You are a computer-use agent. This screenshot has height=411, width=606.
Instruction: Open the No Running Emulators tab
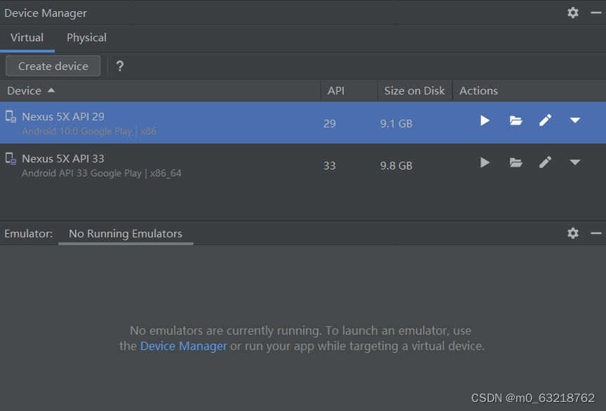tap(126, 233)
